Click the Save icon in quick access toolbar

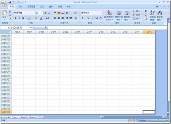tap(10, 2)
